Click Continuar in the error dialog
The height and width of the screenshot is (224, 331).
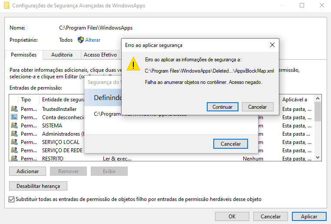pyautogui.click(x=222, y=107)
